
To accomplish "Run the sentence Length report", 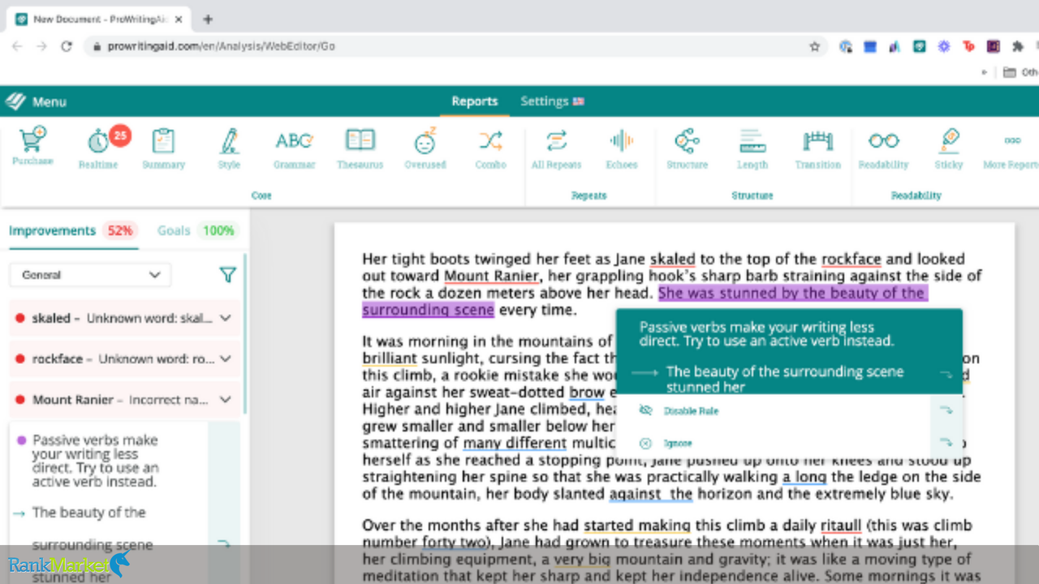I will pos(752,147).
